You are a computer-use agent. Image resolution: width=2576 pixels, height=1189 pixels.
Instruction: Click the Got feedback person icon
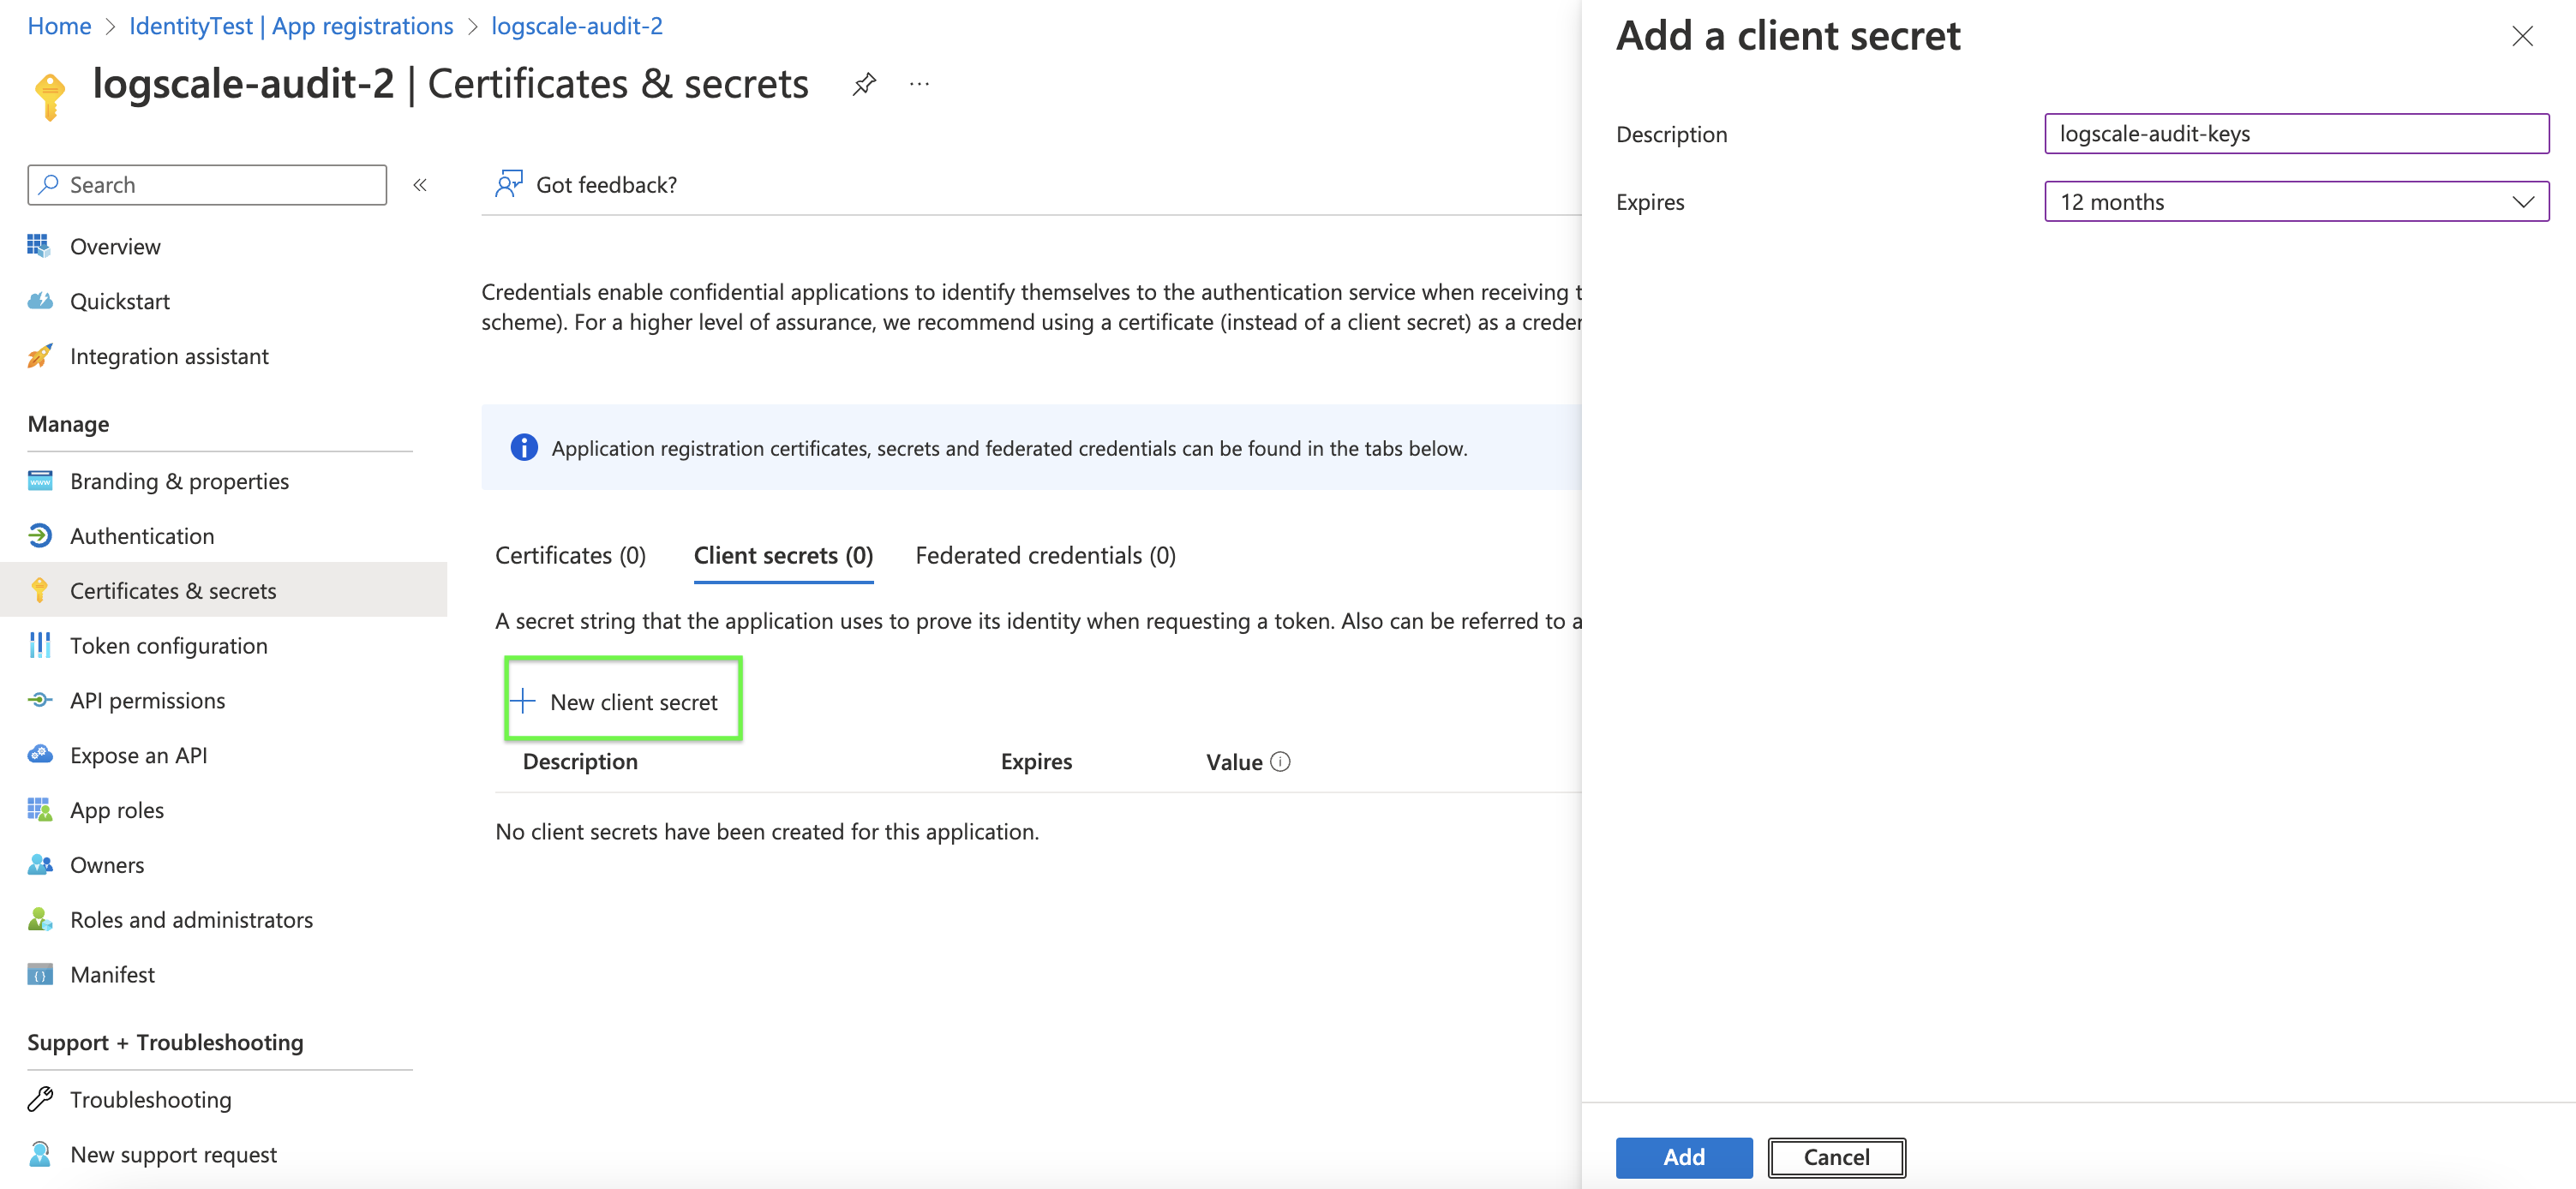[509, 184]
